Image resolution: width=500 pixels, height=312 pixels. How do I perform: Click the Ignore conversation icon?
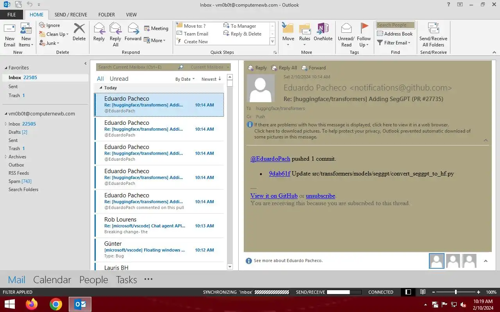(42, 25)
